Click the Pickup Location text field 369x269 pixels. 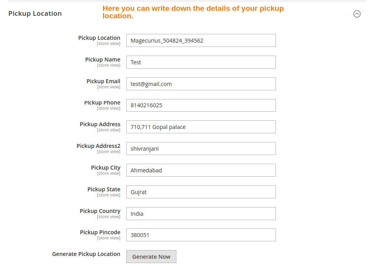point(201,40)
